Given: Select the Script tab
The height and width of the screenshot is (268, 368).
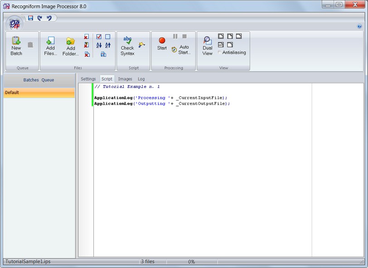Looking at the screenshot, I should point(107,79).
